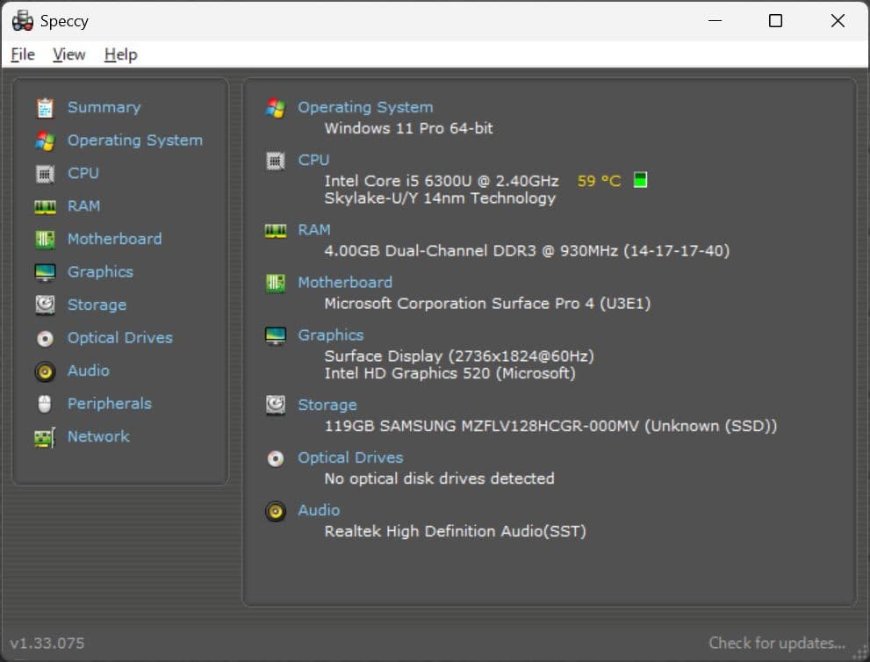Click the Peripherals mouse icon in sidebar
Screen dimensions: 870x662
pos(45,404)
